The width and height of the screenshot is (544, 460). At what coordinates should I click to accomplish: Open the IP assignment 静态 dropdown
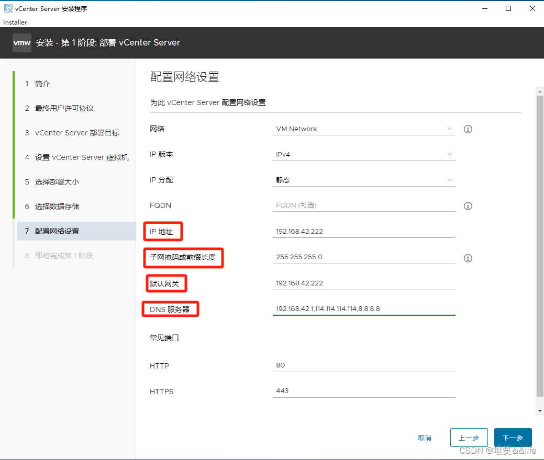363,180
